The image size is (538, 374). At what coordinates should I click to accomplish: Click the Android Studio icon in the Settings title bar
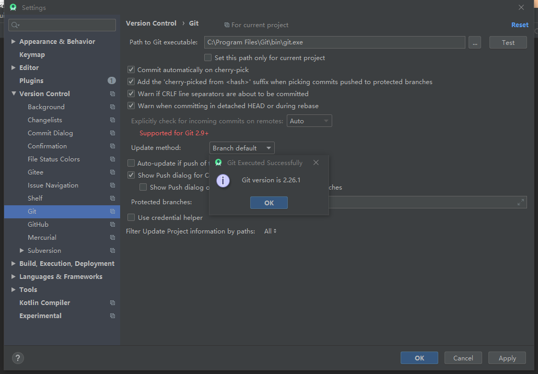coord(13,7)
